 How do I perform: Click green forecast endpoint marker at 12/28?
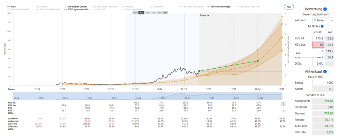point(258,61)
